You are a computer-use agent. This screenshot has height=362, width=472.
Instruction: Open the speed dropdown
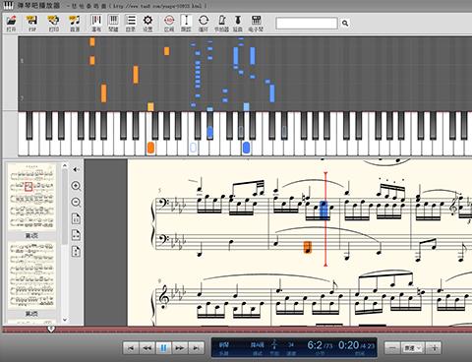click(x=413, y=348)
